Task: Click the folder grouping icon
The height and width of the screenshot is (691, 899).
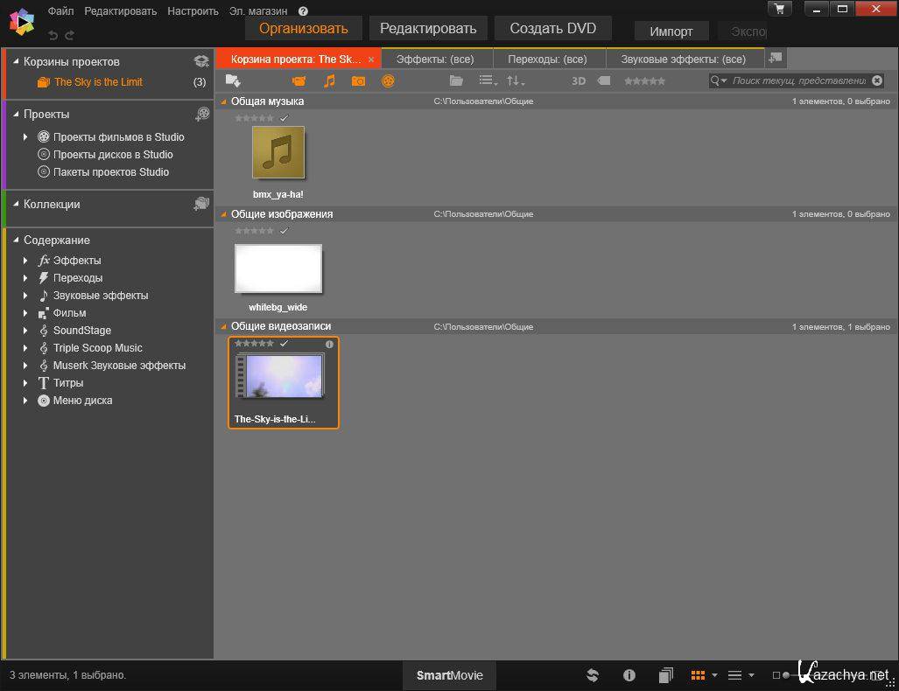Action: (x=456, y=80)
